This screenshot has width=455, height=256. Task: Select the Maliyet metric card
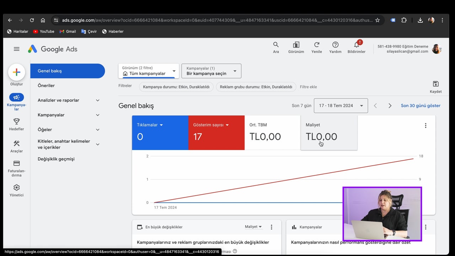(x=329, y=133)
